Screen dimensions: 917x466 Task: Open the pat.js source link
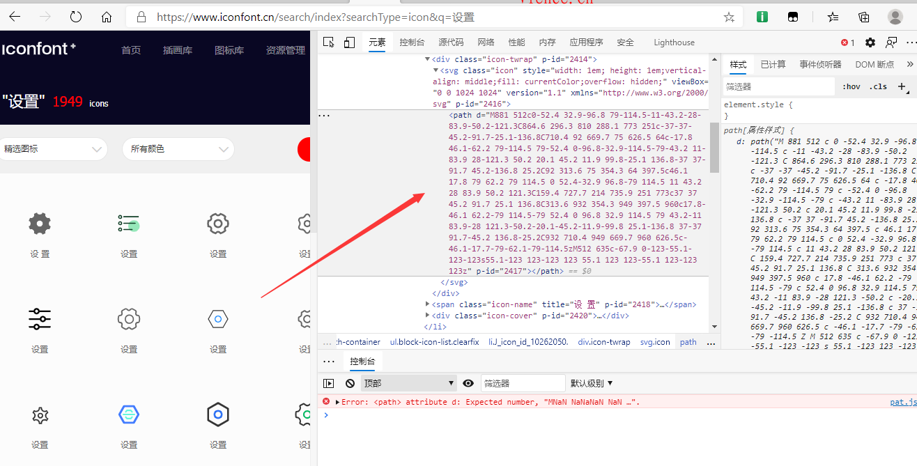coord(903,402)
